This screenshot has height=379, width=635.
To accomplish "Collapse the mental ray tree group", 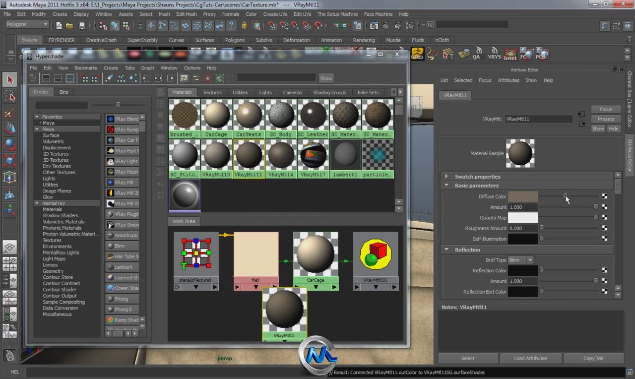I will (37, 203).
